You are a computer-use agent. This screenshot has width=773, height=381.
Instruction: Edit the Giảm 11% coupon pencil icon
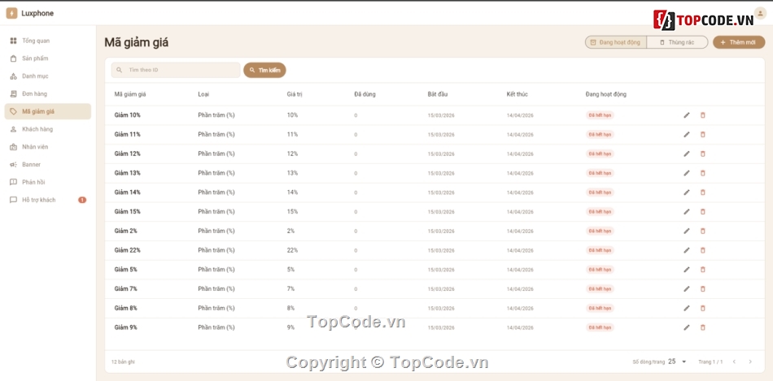click(x=687, y=134)
